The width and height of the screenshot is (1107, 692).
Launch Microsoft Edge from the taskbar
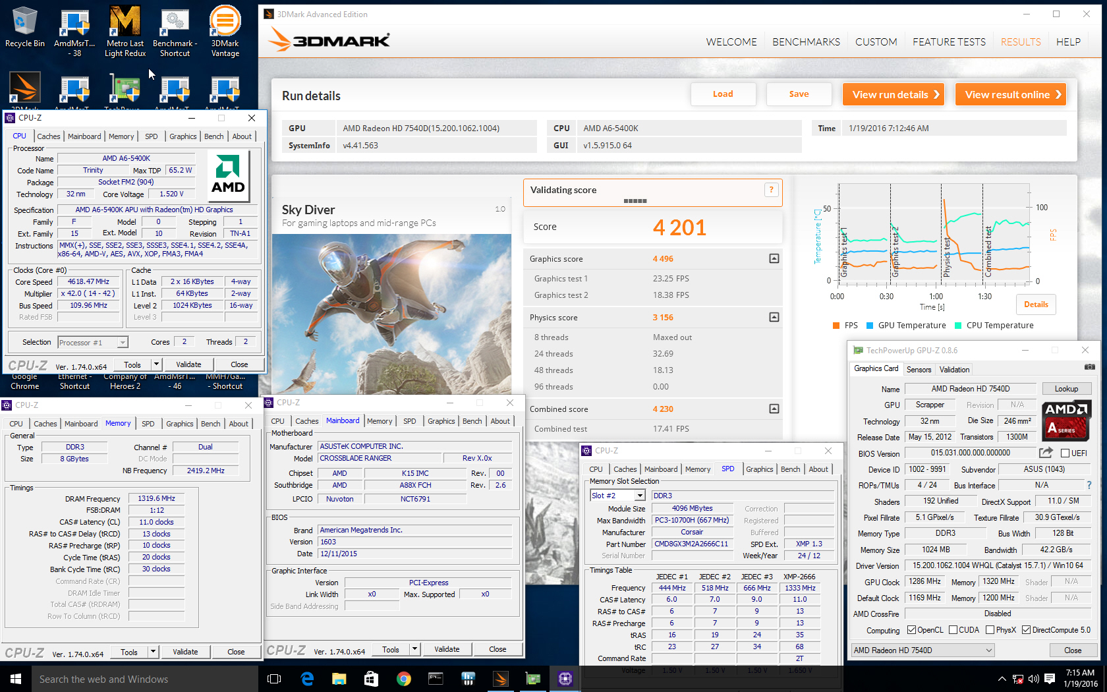[307, 679]
